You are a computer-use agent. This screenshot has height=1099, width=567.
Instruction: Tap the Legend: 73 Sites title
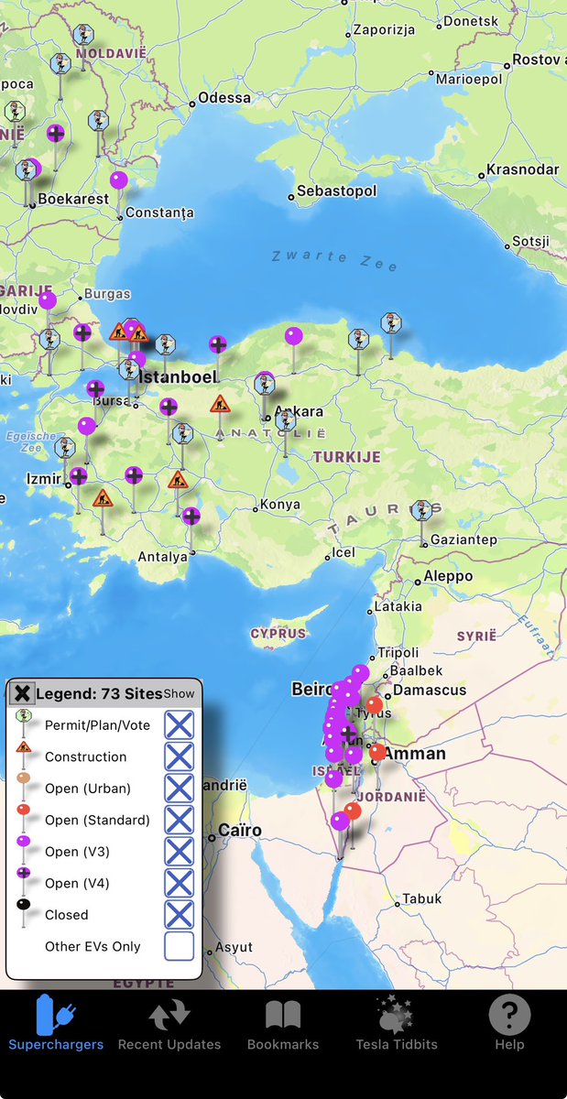click(x=98, y=693)
